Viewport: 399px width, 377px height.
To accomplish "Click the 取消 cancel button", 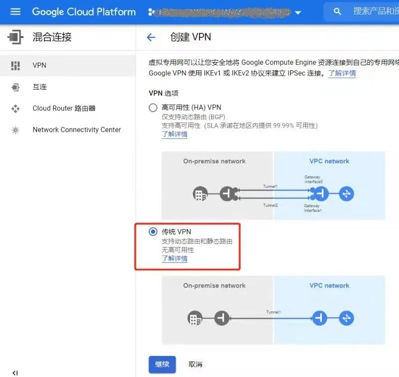I will [x=195, y=365].
